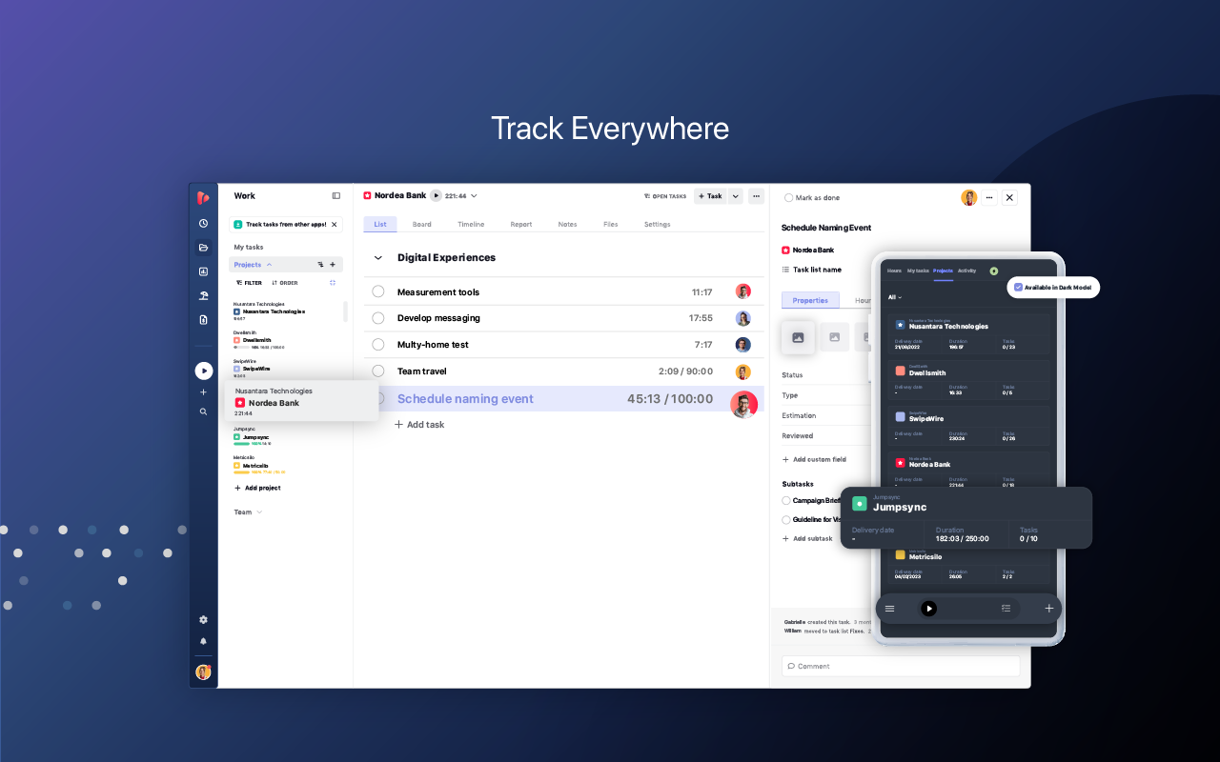Image resolution: width=1220 pixels, height=762 pixels.
Task: Click the group icon beside Projects plus
Action: point(320,265)
